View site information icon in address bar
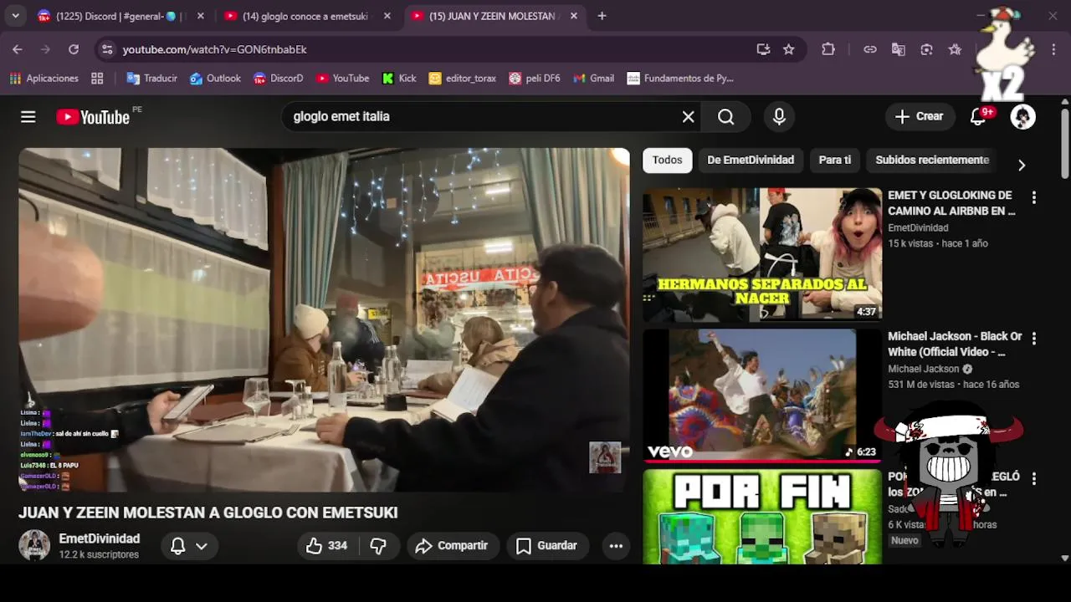The width and height of the screenshot is (1071, 602). pos(107,49)
